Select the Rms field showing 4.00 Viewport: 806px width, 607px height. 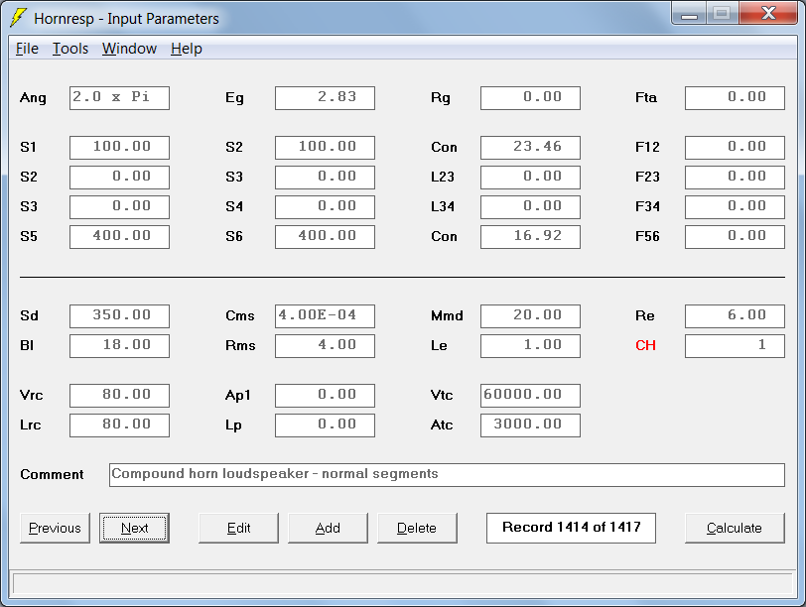(325, 346)
